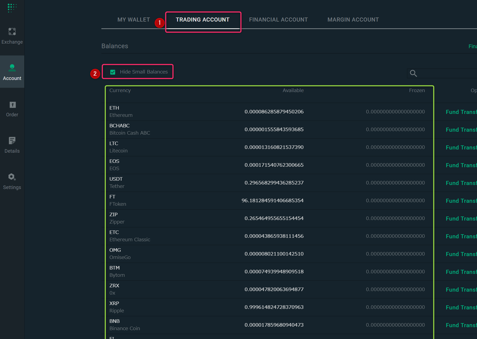Image resolution: width=477 pixels, height=339 pixels.
Task: Open the Order page from the sidebar
Action: coord(12,109)
